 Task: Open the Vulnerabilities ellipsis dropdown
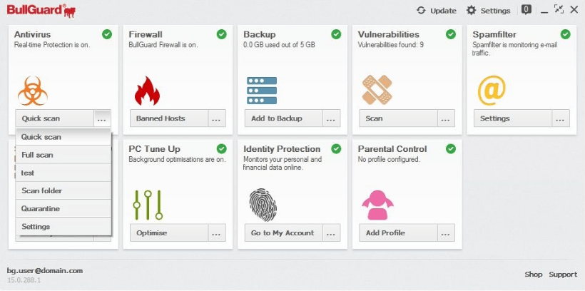pos(445,118)
